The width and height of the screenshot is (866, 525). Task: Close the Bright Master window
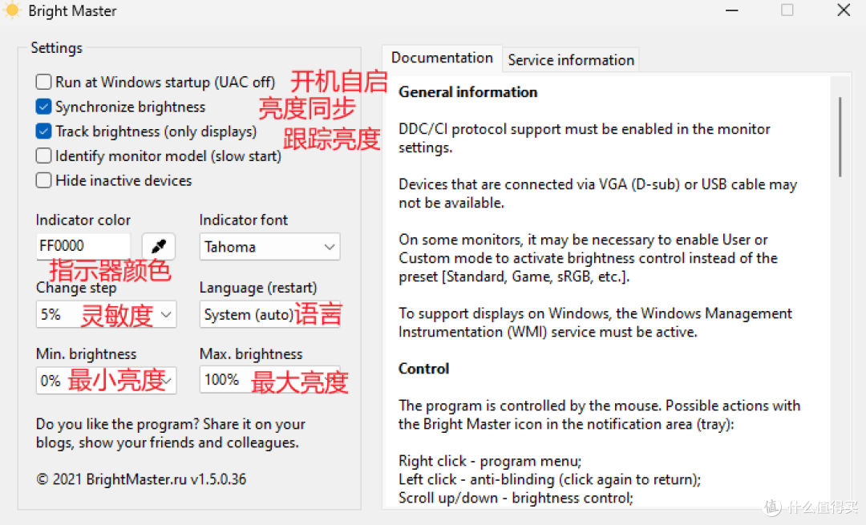click(x=844, y=10)
